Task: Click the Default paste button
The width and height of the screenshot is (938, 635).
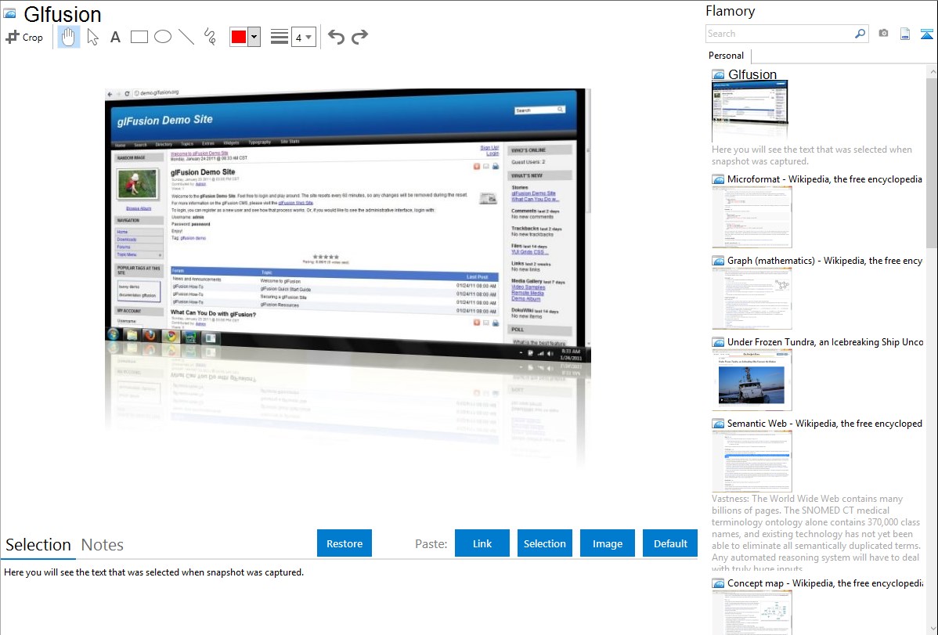Action: pyautogui.click(x=670, y=543)
